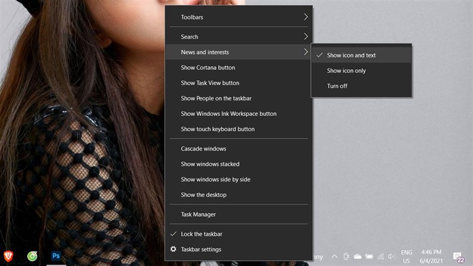The image size is (473, 266).
Task: Toggle Show Windows Ink Workspace button
Action: [x=239, y=113]
